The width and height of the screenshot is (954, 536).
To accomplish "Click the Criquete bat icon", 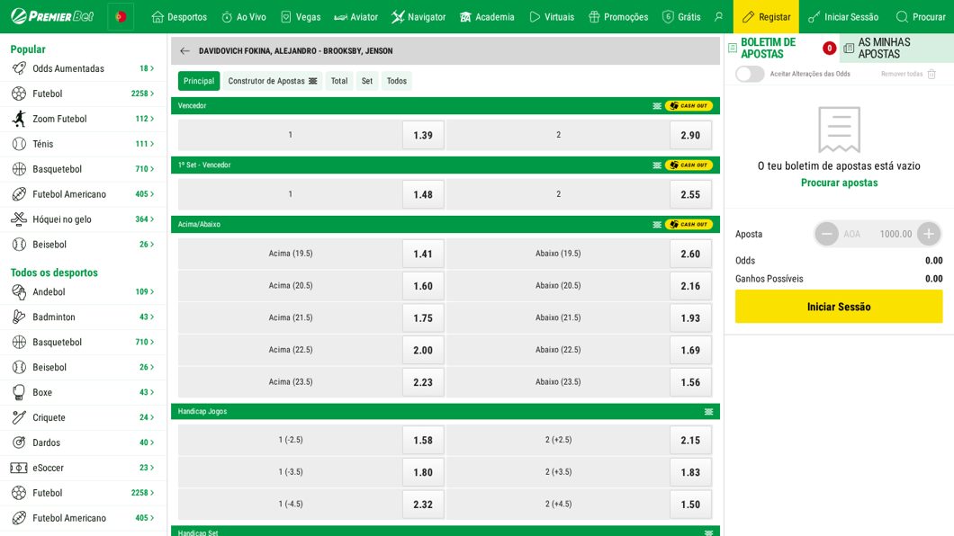I will coord(19,417).
